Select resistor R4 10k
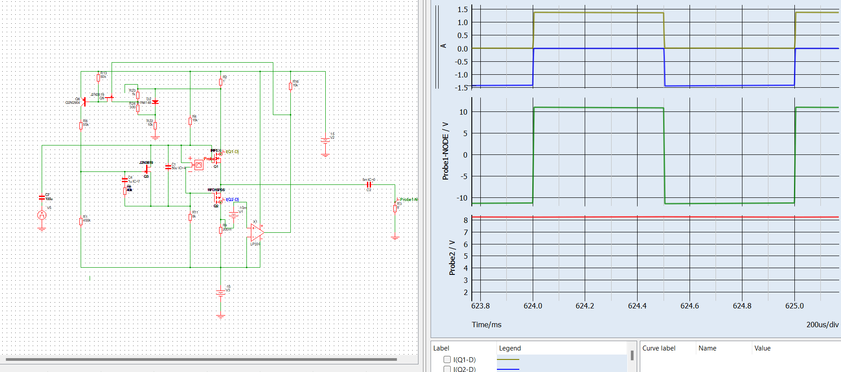This screenshot has height=372, width=841. pyautogui.click(x=190, y=121)
